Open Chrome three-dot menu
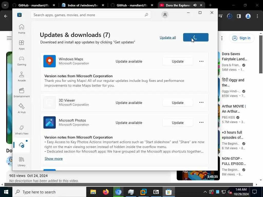This screenshot has width=263, height=197. pos(257,16)
